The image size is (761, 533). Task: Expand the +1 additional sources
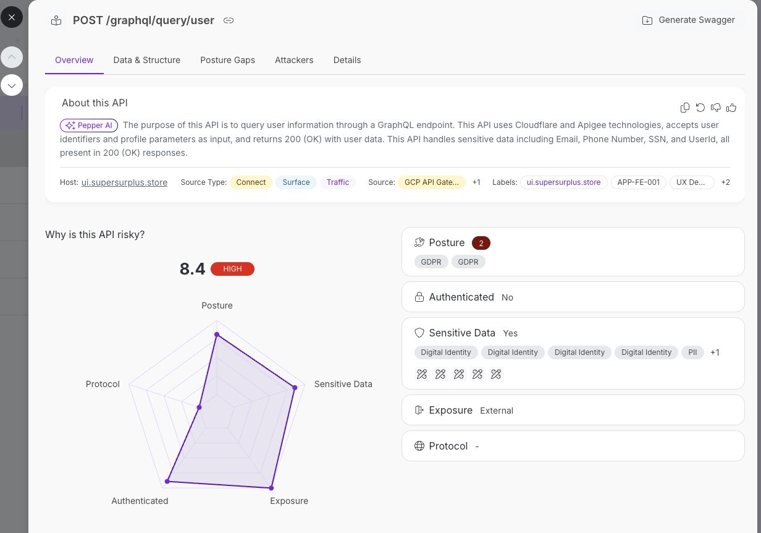coord(476,182)
